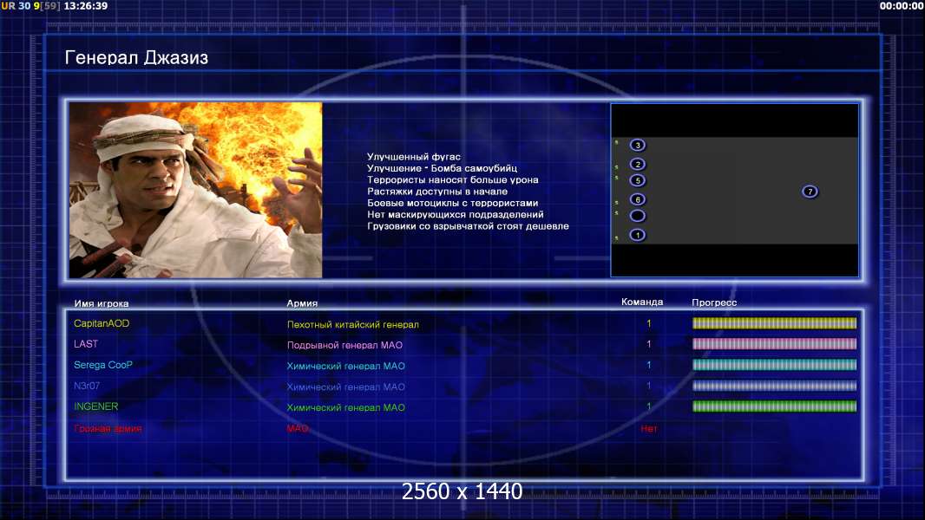The width and height of the screenshot is (925, 520).
Task: Click the cyan progress bar for Serega CooP
Action: 774,365
